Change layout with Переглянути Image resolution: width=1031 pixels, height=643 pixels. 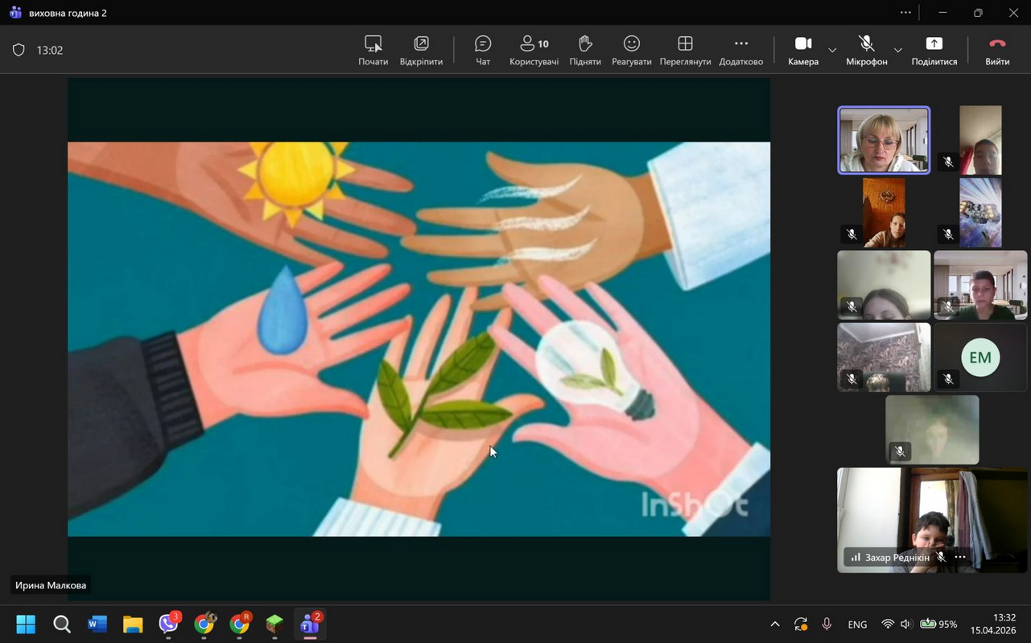685,50
